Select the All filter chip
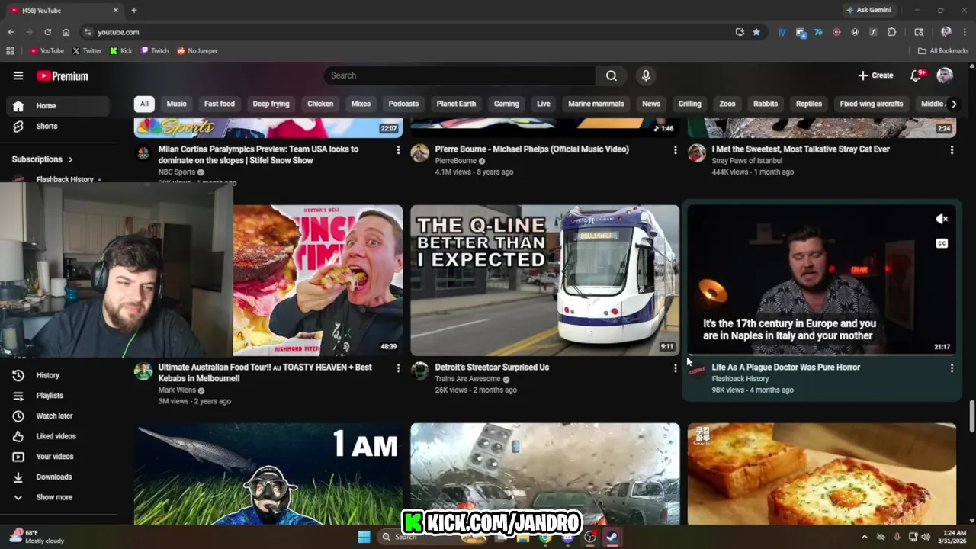The height and width of the screenshot is (549, 976). (144, 104)
